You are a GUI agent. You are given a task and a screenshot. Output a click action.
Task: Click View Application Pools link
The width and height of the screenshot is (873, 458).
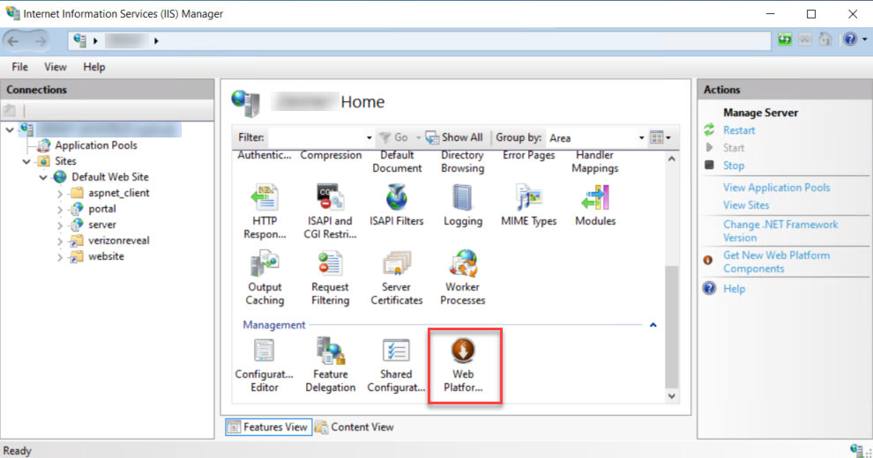(x=776, y=188)
